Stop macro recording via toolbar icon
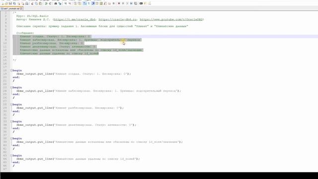The height and width of the screenshot is (179, 318). pyautogui.click(x=123, y=3)
